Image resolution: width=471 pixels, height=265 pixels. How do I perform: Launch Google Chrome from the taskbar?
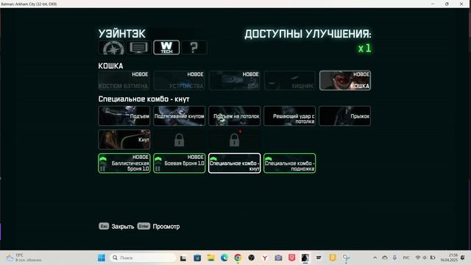pos(238,258)
